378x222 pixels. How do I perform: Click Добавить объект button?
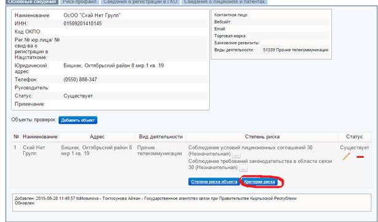point(78,120)
